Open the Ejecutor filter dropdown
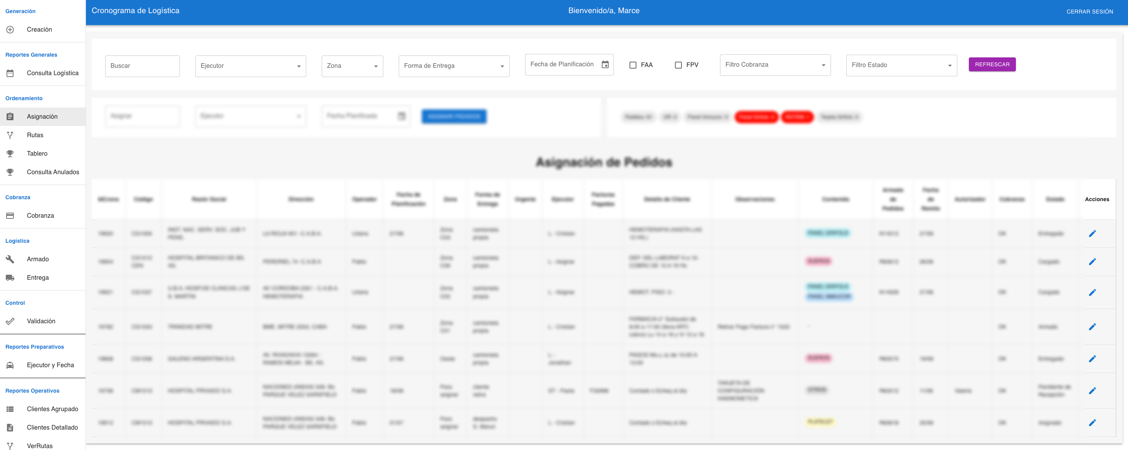Viewport: 1128px width, 450px height. (250, 66)
